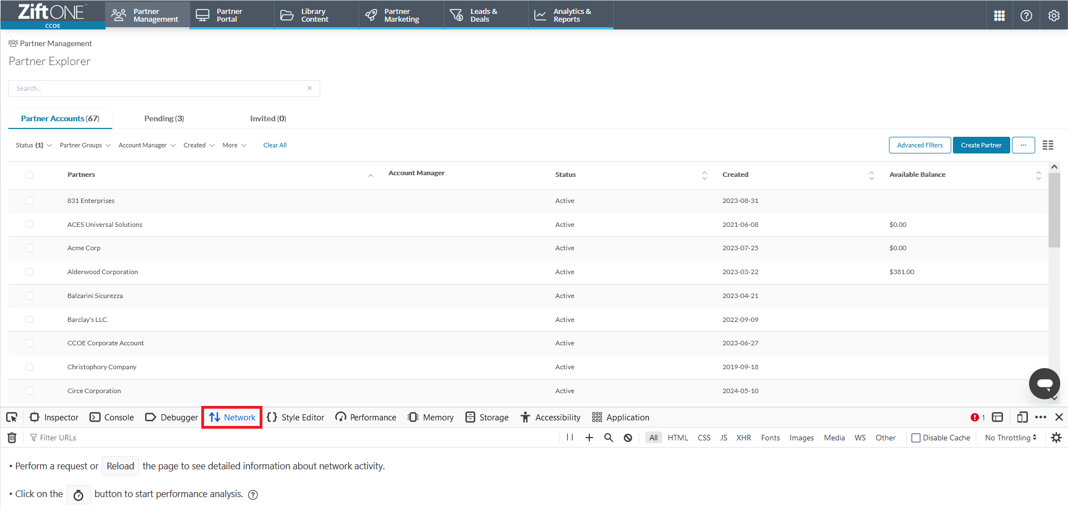Click the help question mark icon

click(x=1026, y=16)
